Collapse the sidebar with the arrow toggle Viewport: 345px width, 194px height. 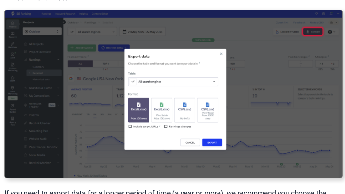pyautogui.click(x=64, y=22)
